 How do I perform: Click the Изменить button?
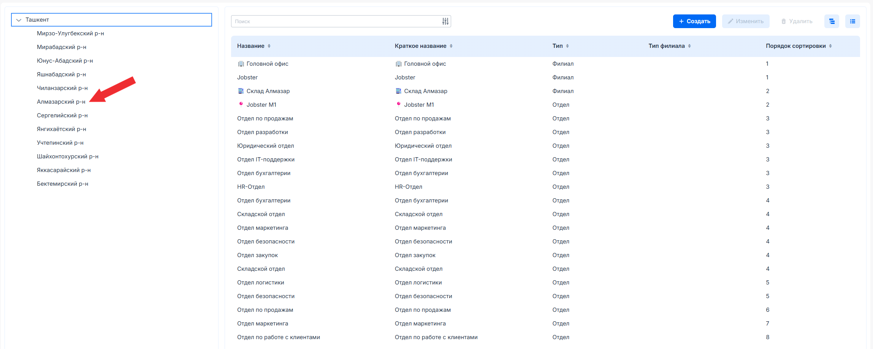click(x=746, y=21)
